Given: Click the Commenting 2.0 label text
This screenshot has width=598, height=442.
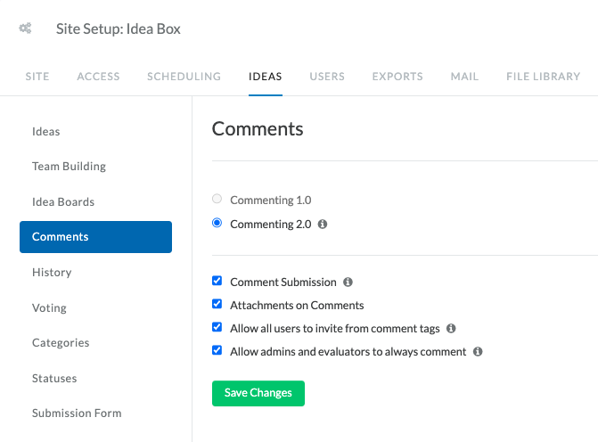Looking at the screenshot, I should [x=271, y=225].
